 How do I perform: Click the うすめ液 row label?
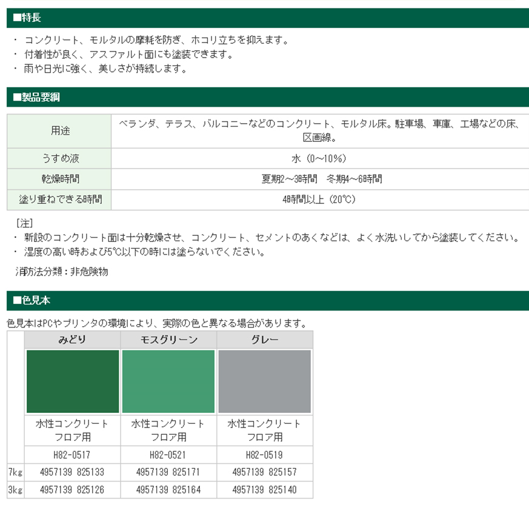click(59, 158)
